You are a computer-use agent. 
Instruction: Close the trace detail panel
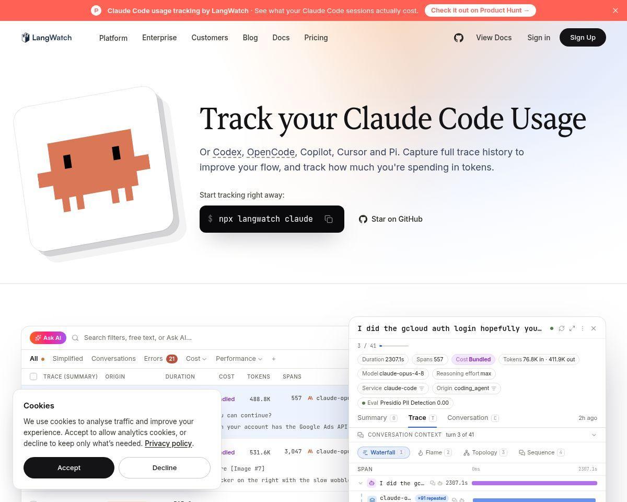point(594,328)
